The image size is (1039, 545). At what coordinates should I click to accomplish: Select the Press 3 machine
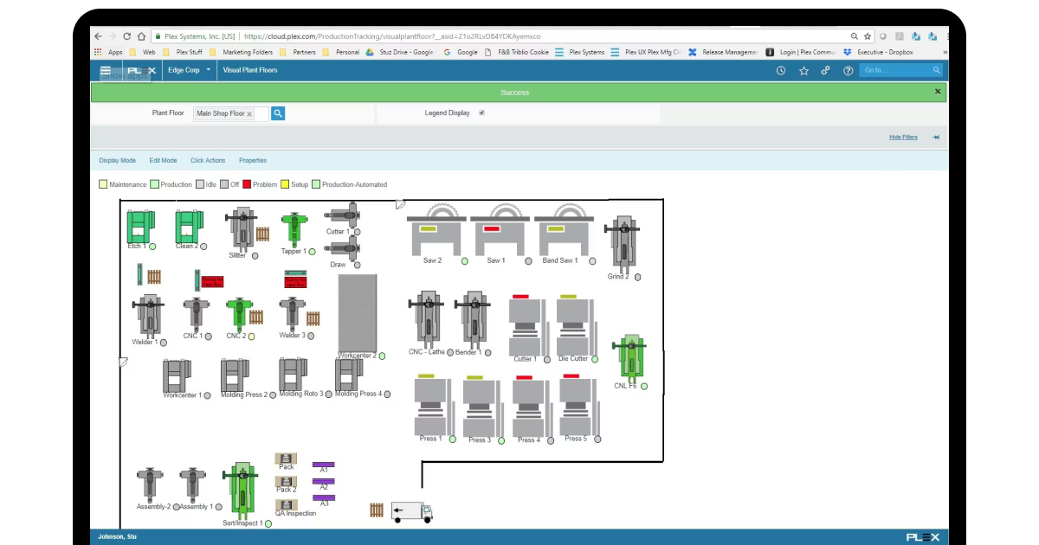pyautogui.click(x=482, y=406)
